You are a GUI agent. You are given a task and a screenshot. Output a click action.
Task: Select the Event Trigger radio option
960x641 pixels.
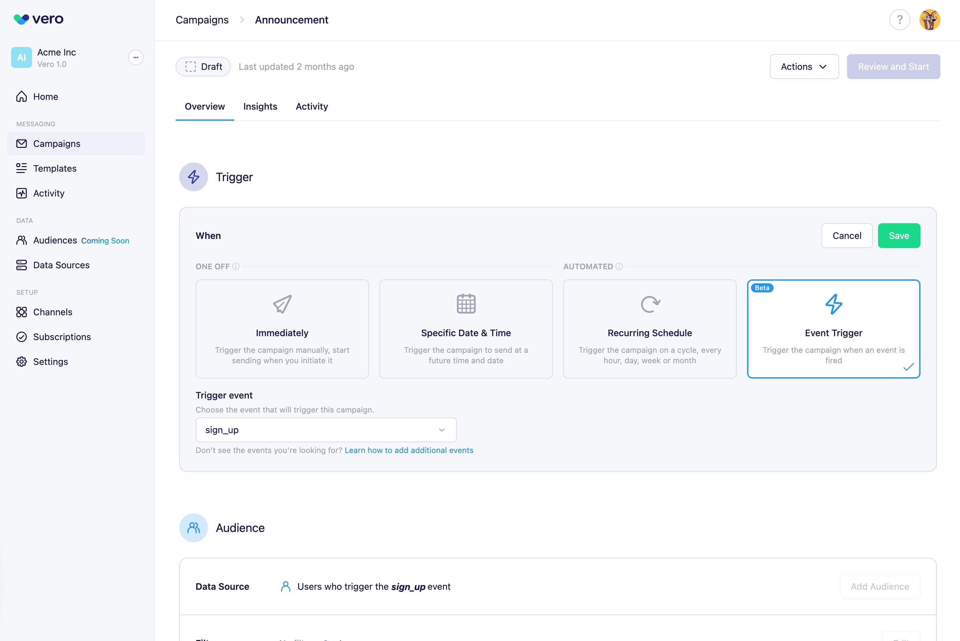tap(833, 329)
